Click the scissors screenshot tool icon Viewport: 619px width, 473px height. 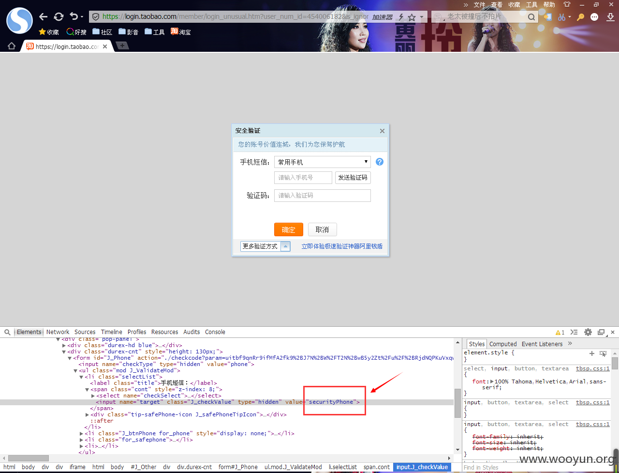tap(561, 17)
